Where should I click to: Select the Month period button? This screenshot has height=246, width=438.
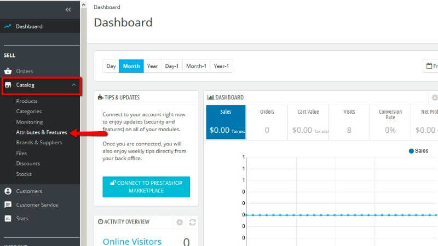[x=131, y=66]
